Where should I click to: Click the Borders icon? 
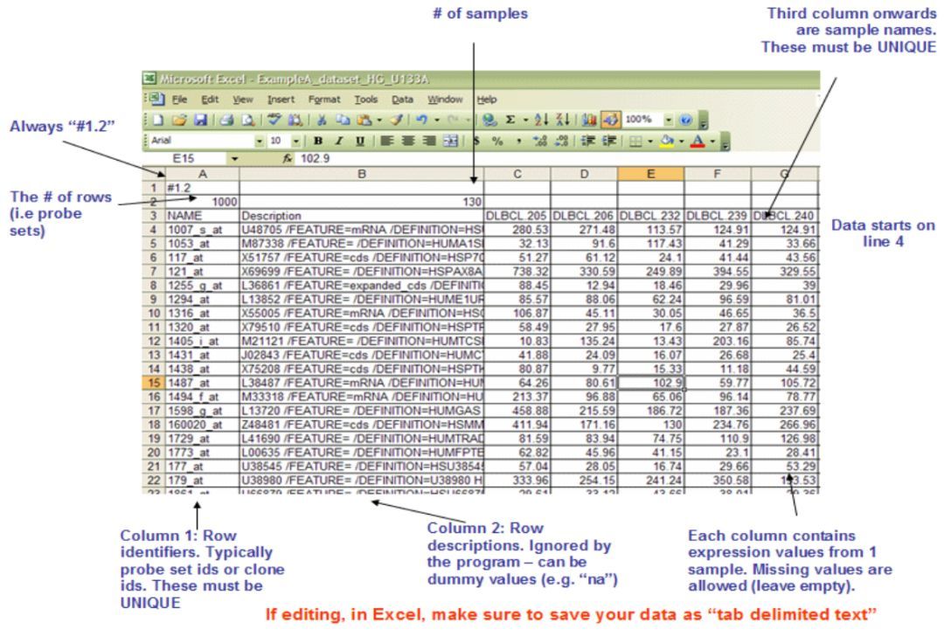(x=635, y=142)
